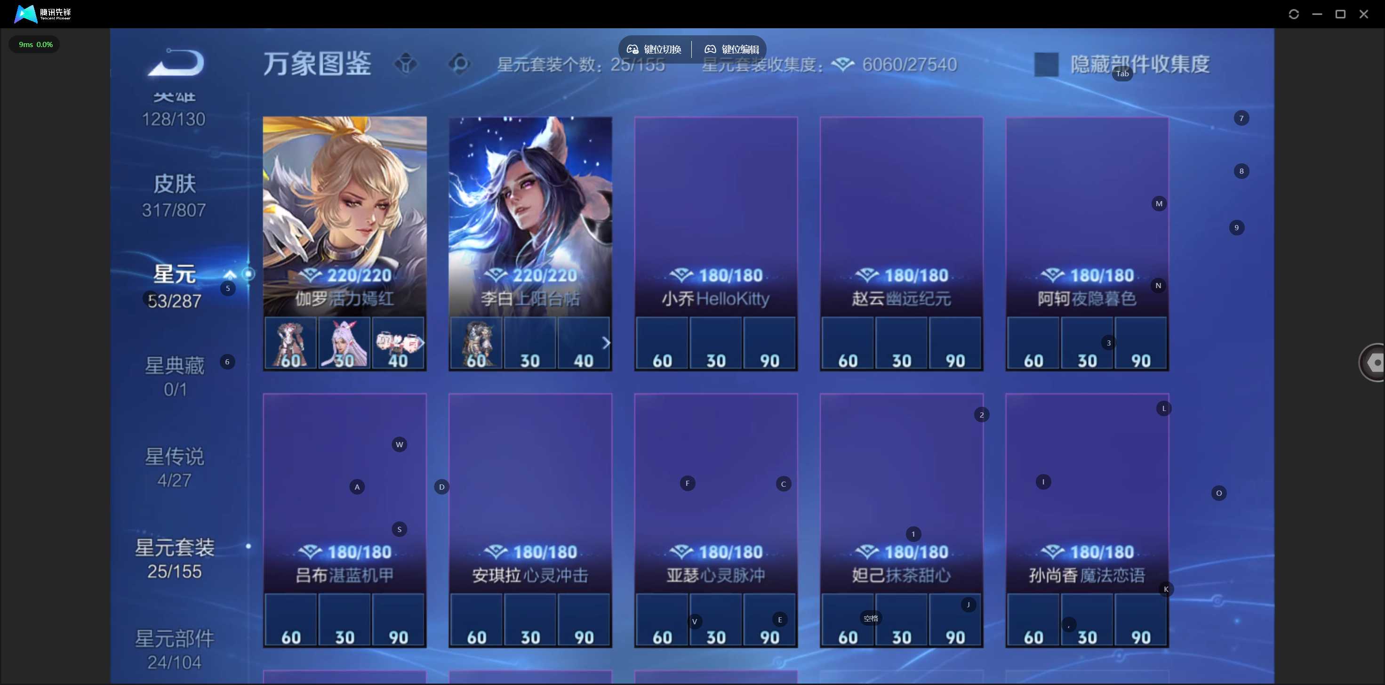Collapse the 星元 category arrow

[x=230, y=274]
